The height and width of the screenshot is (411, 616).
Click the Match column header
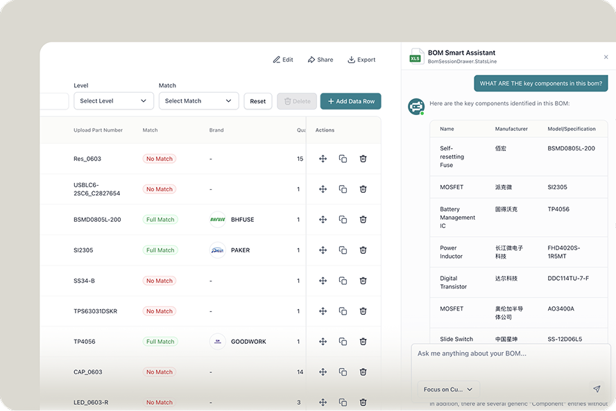point(150,130)
